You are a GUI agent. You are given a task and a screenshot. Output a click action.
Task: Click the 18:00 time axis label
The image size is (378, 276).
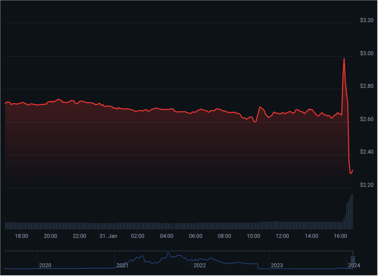click(x=21, y=236)
